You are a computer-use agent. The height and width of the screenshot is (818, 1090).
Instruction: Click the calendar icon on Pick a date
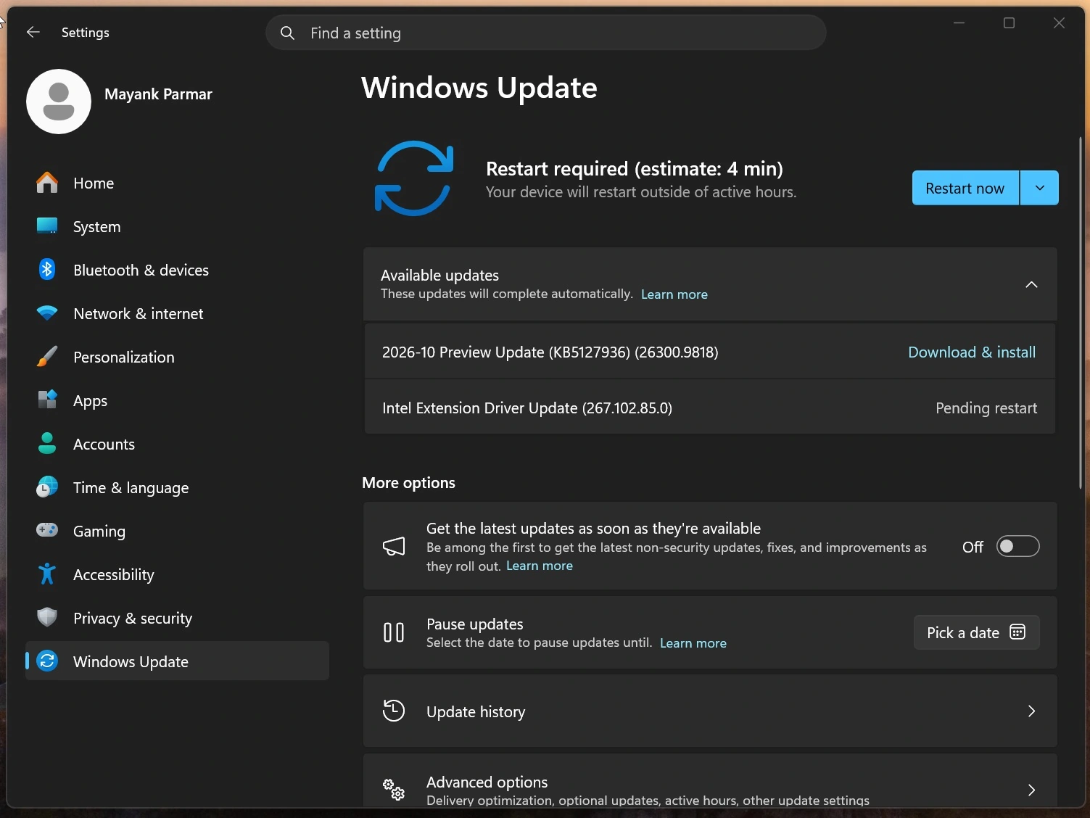tap(1017, 632)
